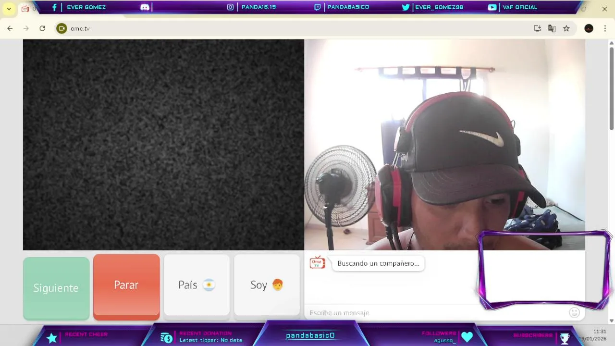Click the FOLLOWERS label
This screenshot has height=346, width=615.
[x=439, y=334]
